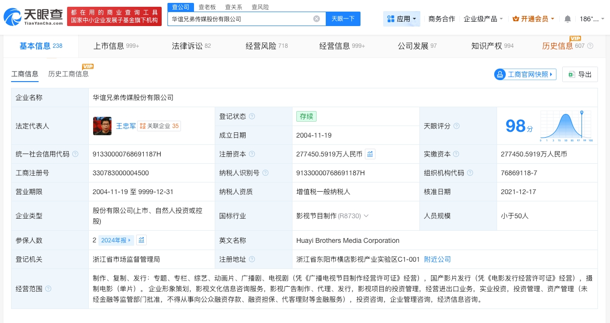Clear the search box with the X icon
Image resolution: width=610 pixels, height=323 pixels.
tap(317, 19)
